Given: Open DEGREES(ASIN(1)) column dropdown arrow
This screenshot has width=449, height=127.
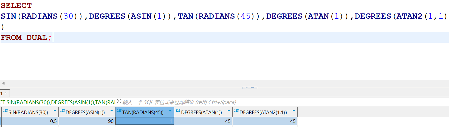Looking at the screenshot, I should coord(112,111).
